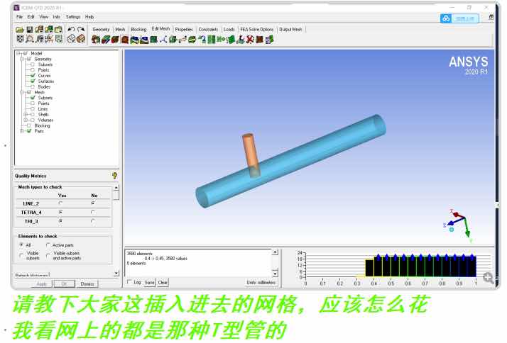Open the Help menu
Screen dimensions: 507x343
(89, 17)
